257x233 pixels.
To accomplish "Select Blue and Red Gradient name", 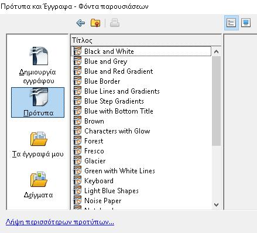I will pos(119,71).
